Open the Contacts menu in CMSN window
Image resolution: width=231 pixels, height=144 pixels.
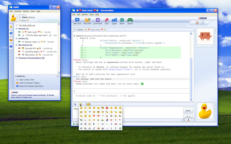[x=18, y=11]
